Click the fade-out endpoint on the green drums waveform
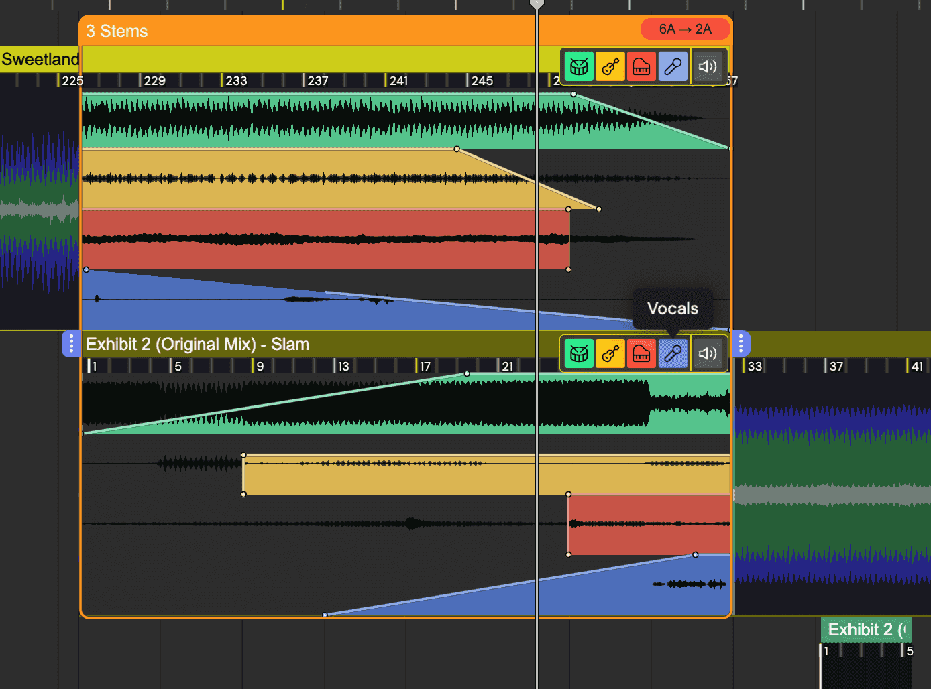The height and width of the screenshot is (689, 931). pos(573,93)
